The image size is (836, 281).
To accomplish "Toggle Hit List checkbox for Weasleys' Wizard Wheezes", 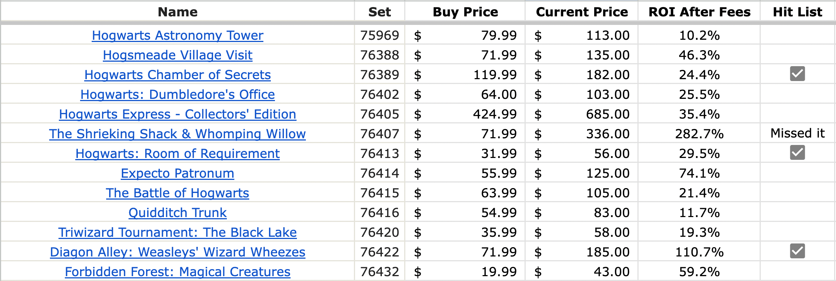I will click(x=797, y=251).
